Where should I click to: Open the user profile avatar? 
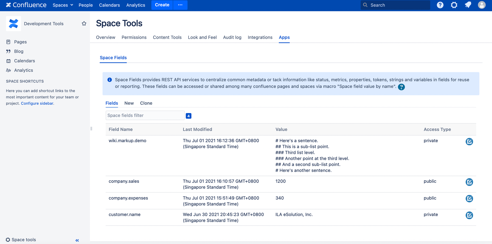pos(482,5)
